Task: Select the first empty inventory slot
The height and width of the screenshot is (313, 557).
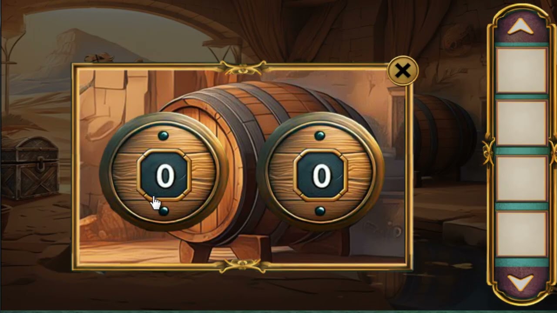Action: 521,70
